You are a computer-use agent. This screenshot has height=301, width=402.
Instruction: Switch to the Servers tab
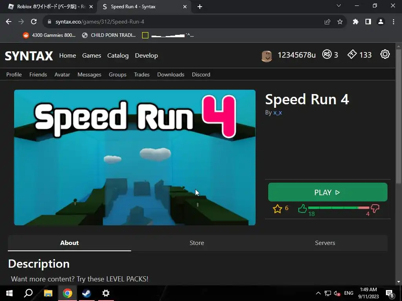point(325,243)
